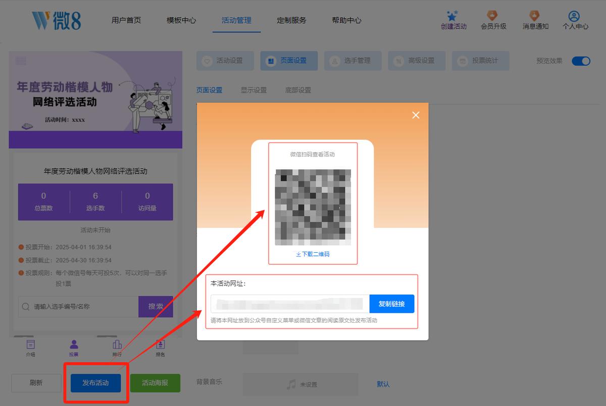Click the 微8 logo

click(x=56, y=21)
